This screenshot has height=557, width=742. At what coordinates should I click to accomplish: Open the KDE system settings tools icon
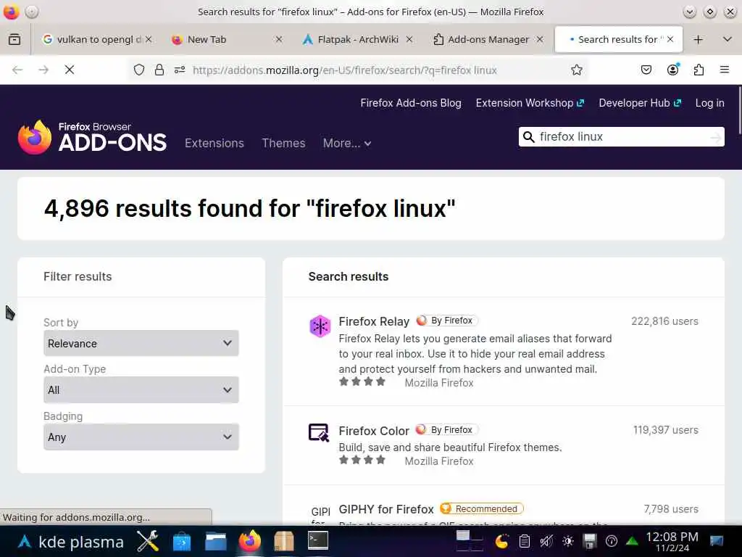coord(148,541)
